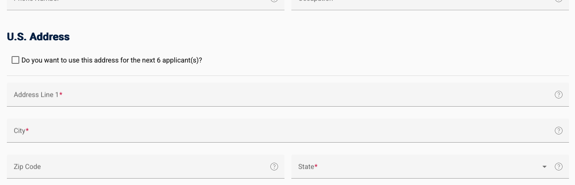Click the partially visible Occupation field
Screen dimensions: 575x185
click(x=425, y=3)
